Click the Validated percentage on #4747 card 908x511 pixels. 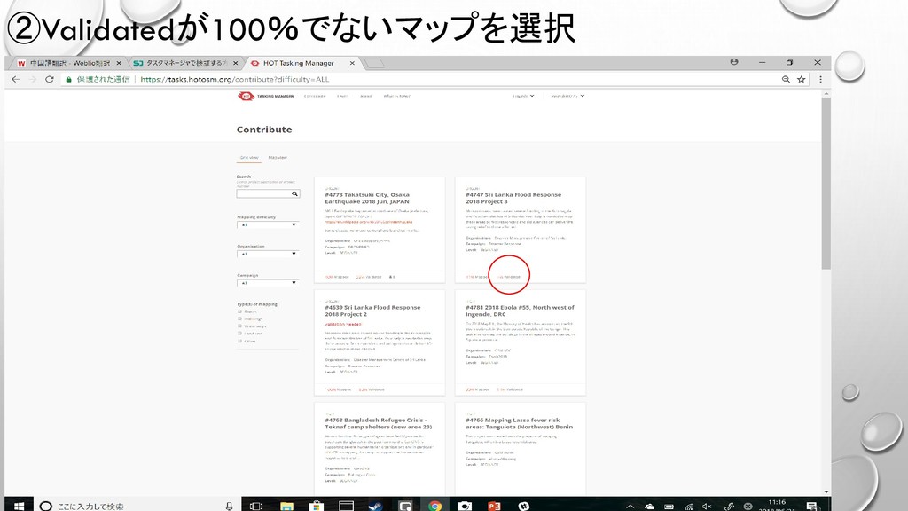coord(509,277)
